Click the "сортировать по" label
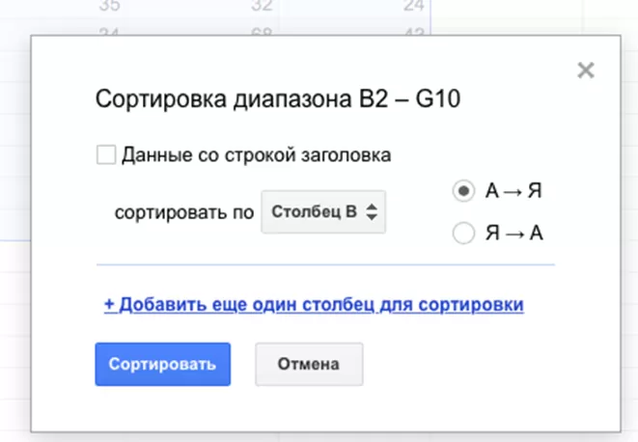This screenshot has height=442, width=638. pos(183,211)
